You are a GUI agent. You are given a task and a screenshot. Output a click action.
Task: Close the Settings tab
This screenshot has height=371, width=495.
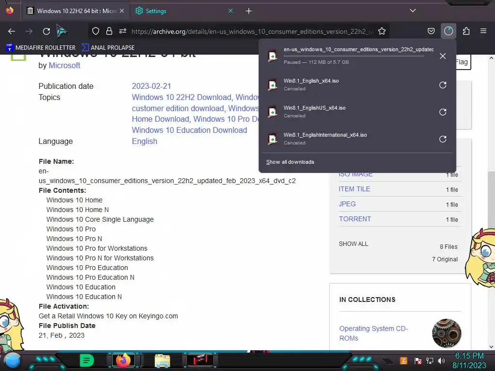click(x=231, y=11)
